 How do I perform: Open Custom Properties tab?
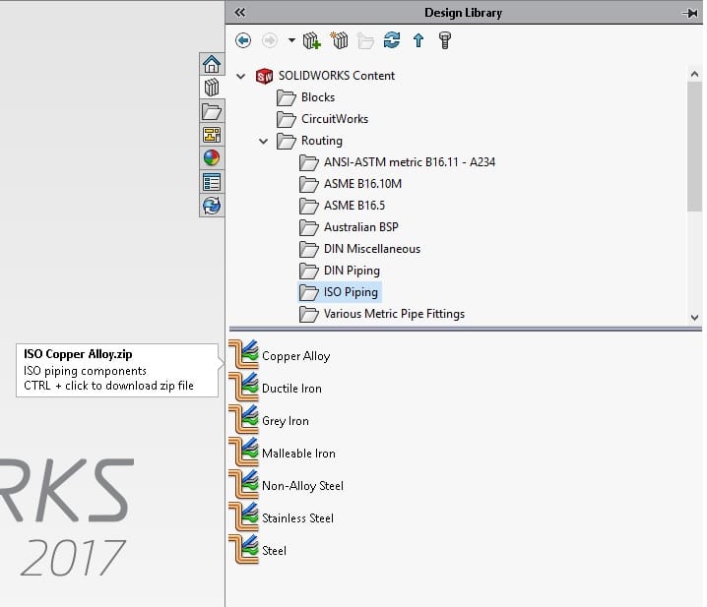click(211, 182)
